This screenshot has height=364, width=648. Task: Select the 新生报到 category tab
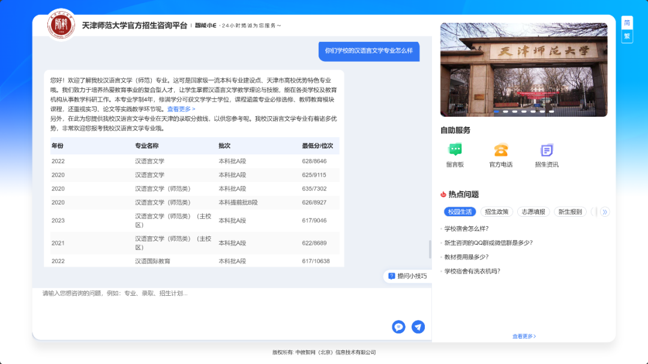[x=570, y=212]
